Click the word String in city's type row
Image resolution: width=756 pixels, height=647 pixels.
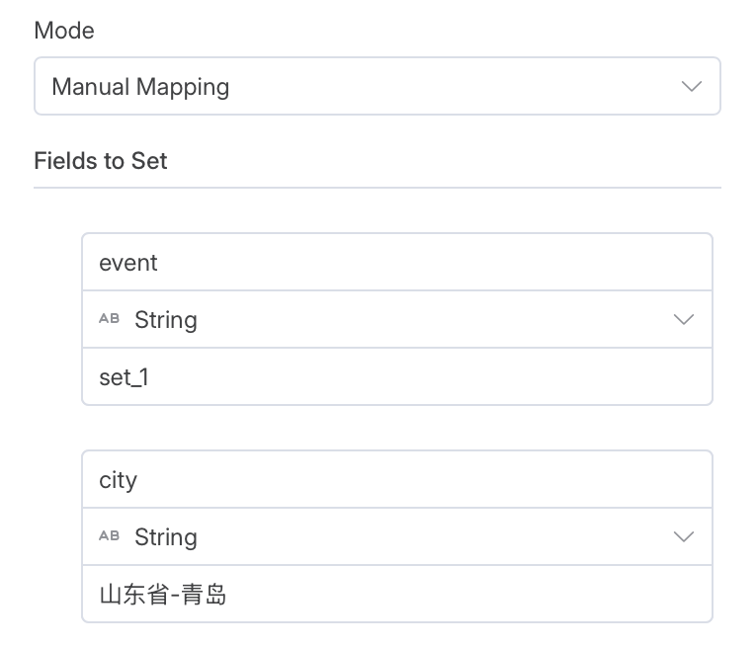(x=166, y=537)
